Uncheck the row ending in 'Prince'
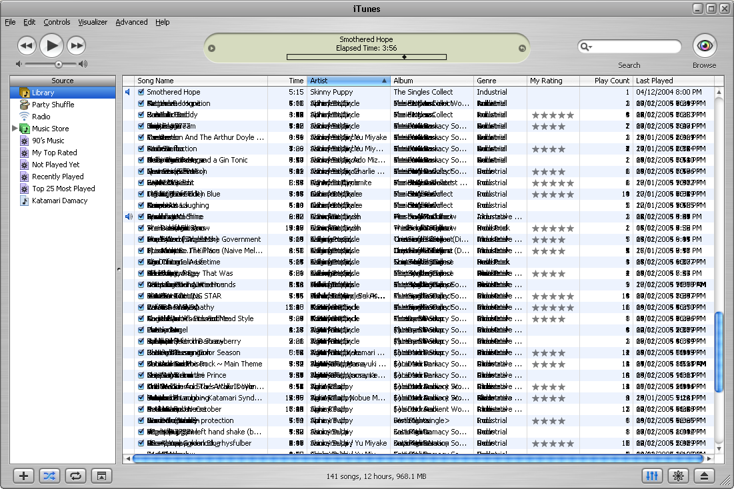 141,375
